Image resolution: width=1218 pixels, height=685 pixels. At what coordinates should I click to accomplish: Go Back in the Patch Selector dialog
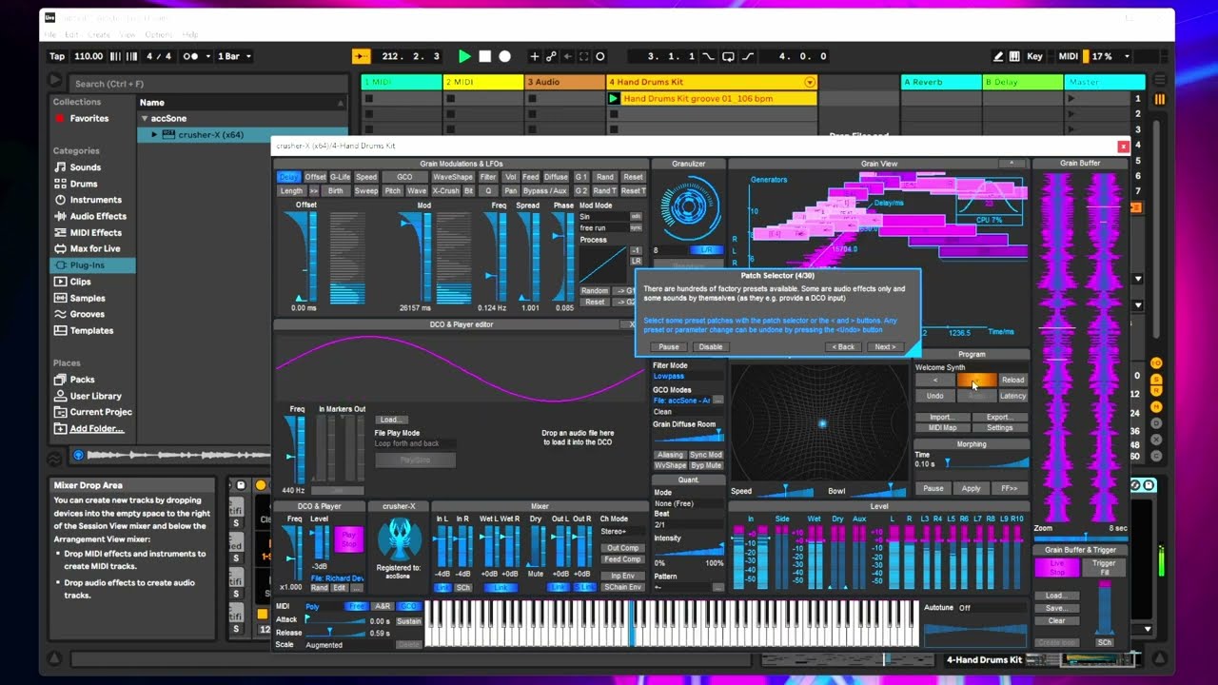click(x=843, y=347)
